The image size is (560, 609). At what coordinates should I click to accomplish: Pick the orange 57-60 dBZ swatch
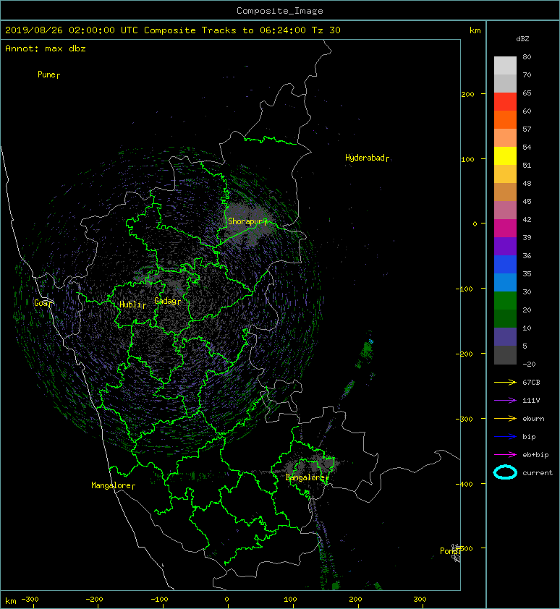point(505,120)
